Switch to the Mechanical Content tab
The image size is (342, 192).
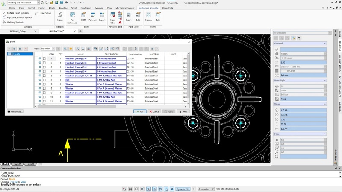(x=125, y=8)
